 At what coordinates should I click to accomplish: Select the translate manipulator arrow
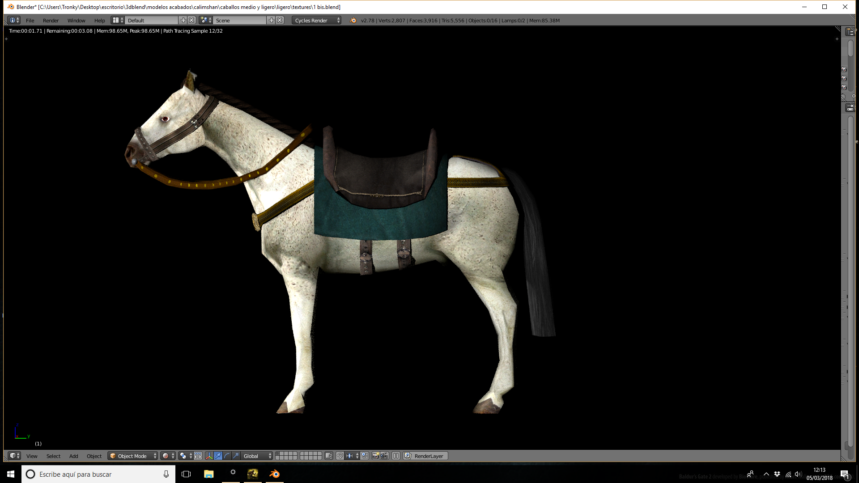click(218, 456)
